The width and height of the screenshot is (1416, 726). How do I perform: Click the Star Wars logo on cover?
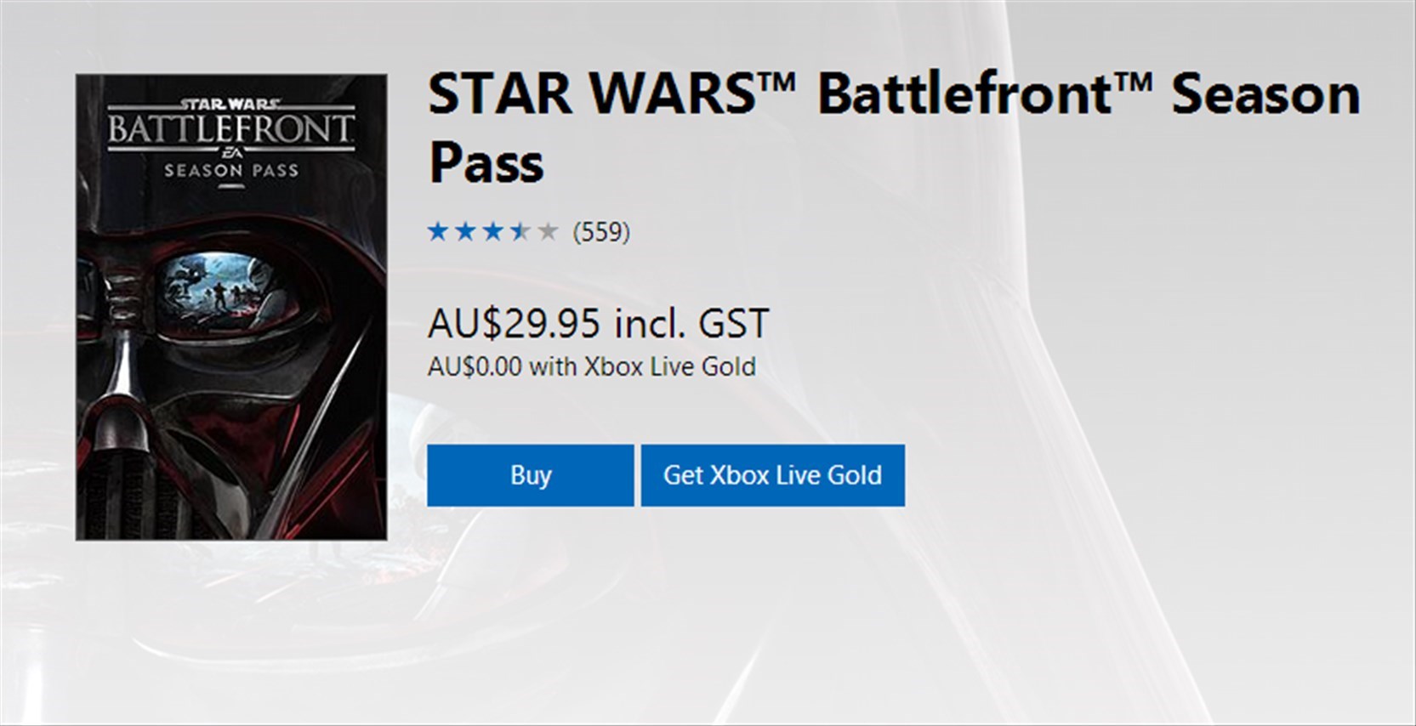(x=230, y=104)
